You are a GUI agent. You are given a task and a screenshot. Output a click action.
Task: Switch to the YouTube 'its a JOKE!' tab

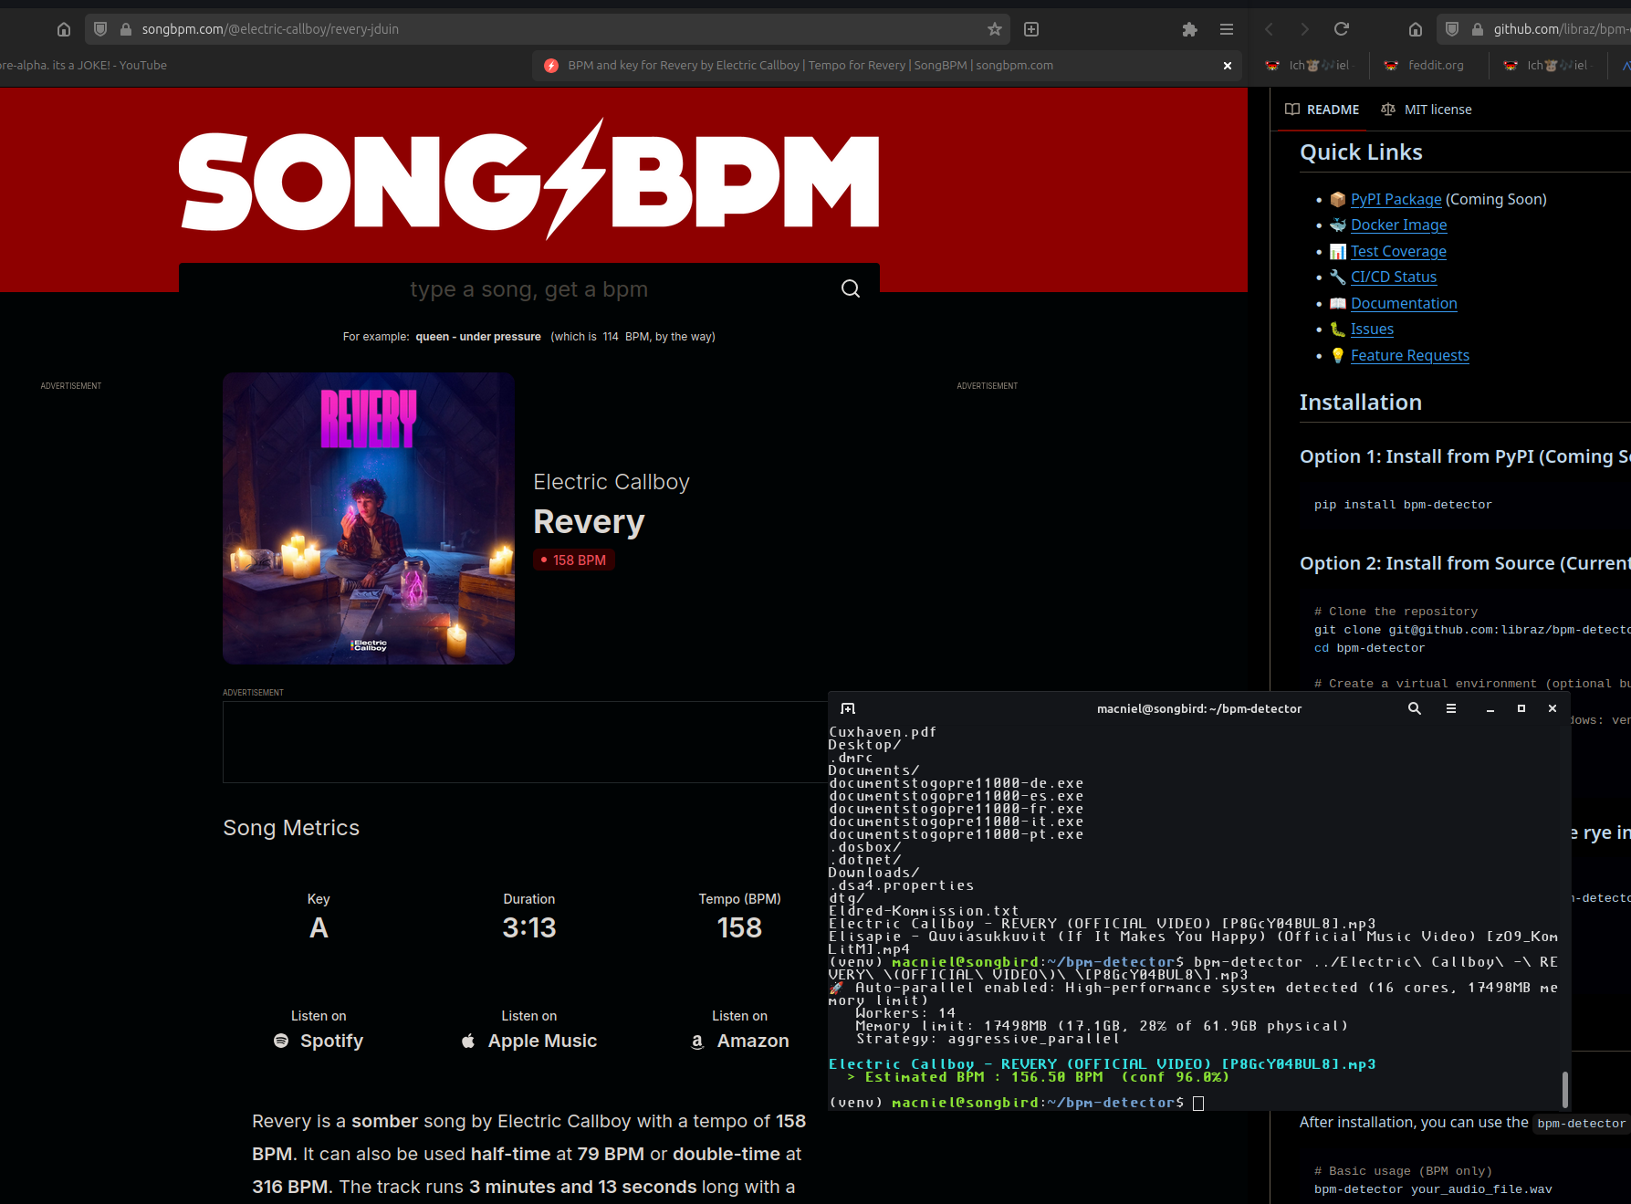84,66
